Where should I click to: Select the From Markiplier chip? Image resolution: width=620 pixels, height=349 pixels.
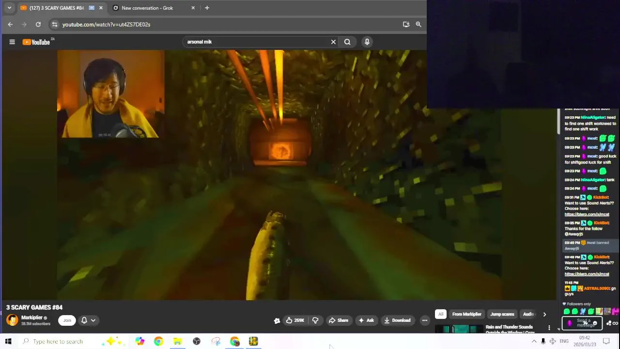click(467, 314)
